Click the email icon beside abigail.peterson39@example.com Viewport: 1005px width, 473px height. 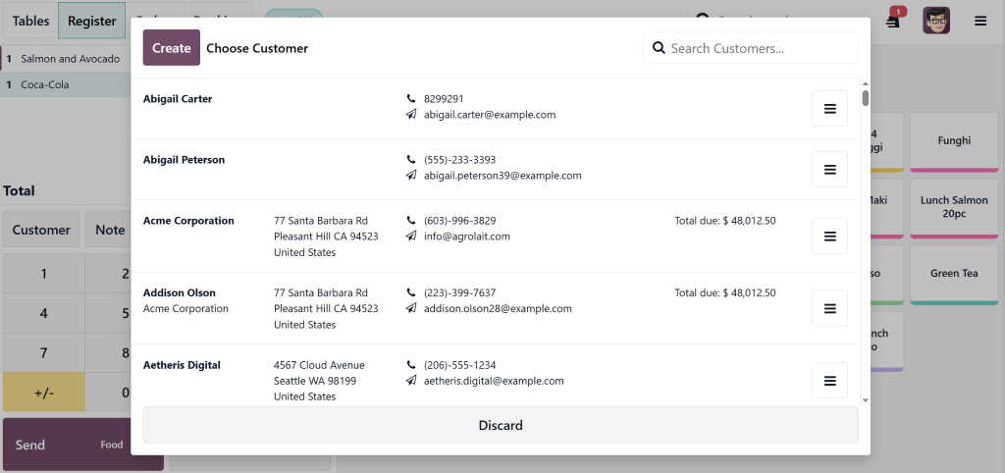tap(411, 175)
